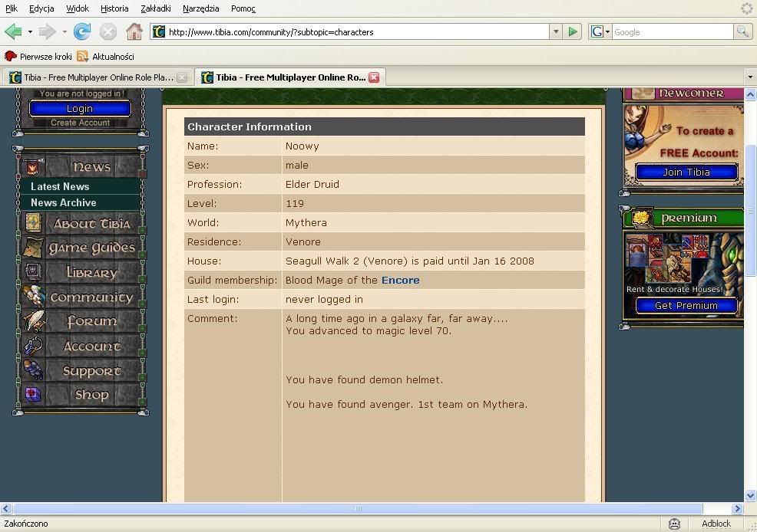Viewport: 757px width, 532px height.
Task: Click the blue Login button
Action: click(80, 108)
